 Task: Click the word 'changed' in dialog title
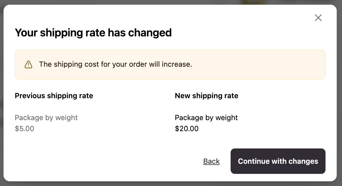coord(150,33)
